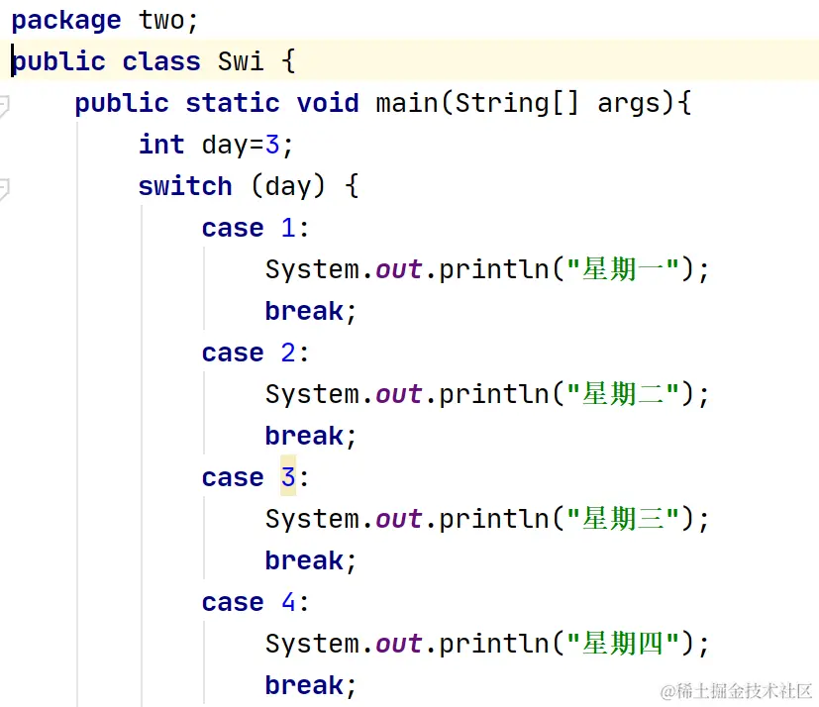Click "public" before class Swi
Screen dimensions: 819x707
(58, 62)
